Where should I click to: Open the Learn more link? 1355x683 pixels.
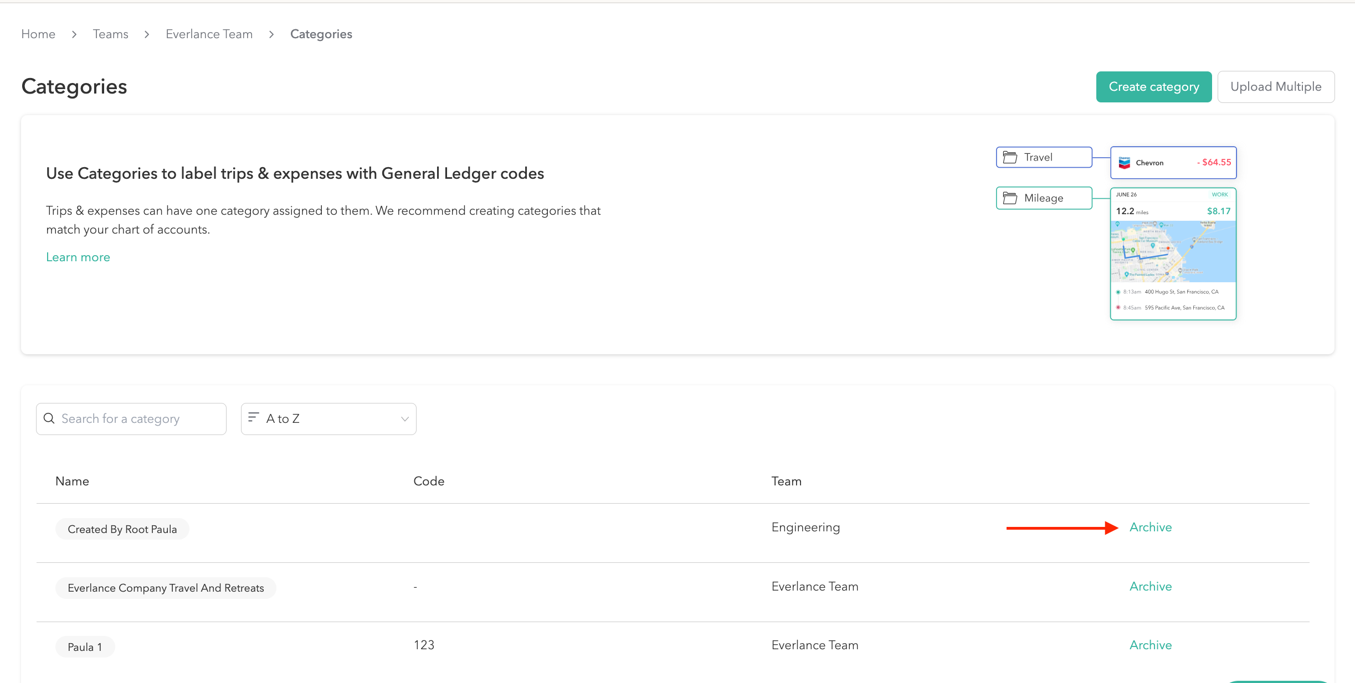[x=78, y=257]
